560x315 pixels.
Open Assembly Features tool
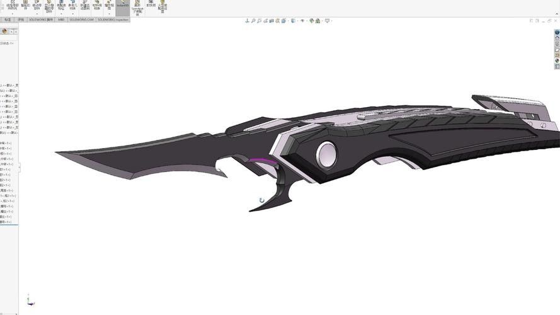[61, 5]
